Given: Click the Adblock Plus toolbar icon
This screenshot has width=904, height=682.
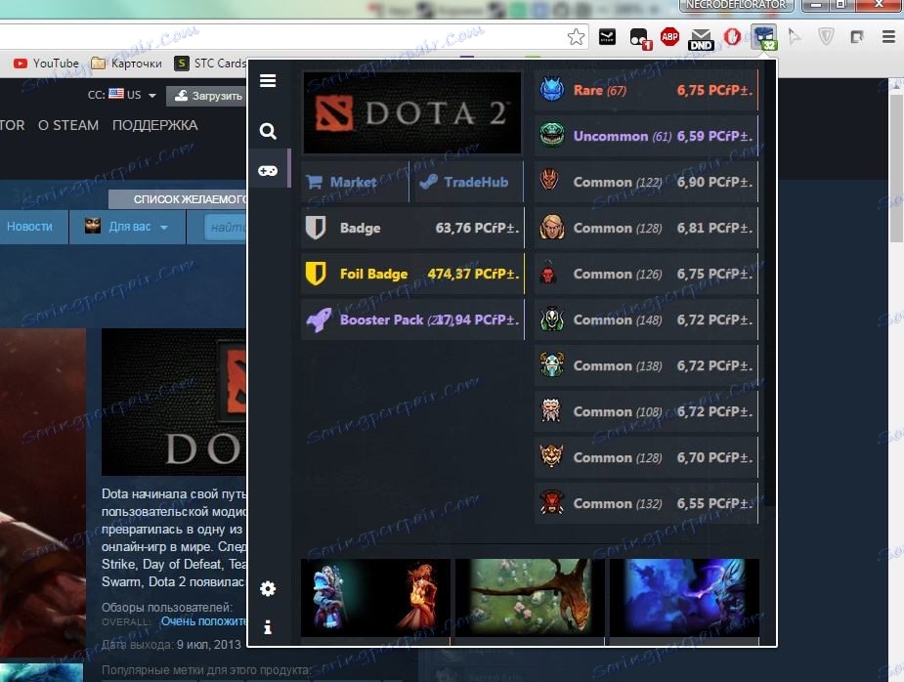Looking at the screenshot, I should pos(668,37).
